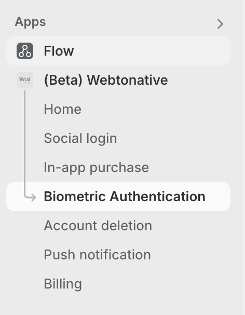Open the Account deletion page
Viewport: 245px width, 315px height.
(98, 226)
